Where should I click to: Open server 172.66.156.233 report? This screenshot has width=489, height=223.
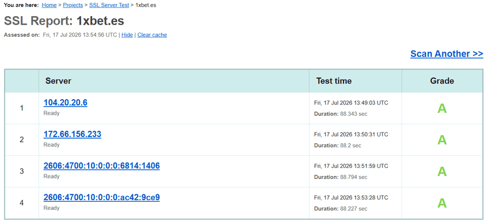pyautogui.click(x=72, y=134)
